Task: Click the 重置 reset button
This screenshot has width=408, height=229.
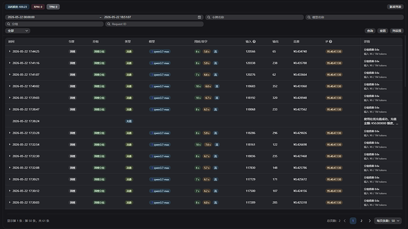Action: (x=383, y=31)
